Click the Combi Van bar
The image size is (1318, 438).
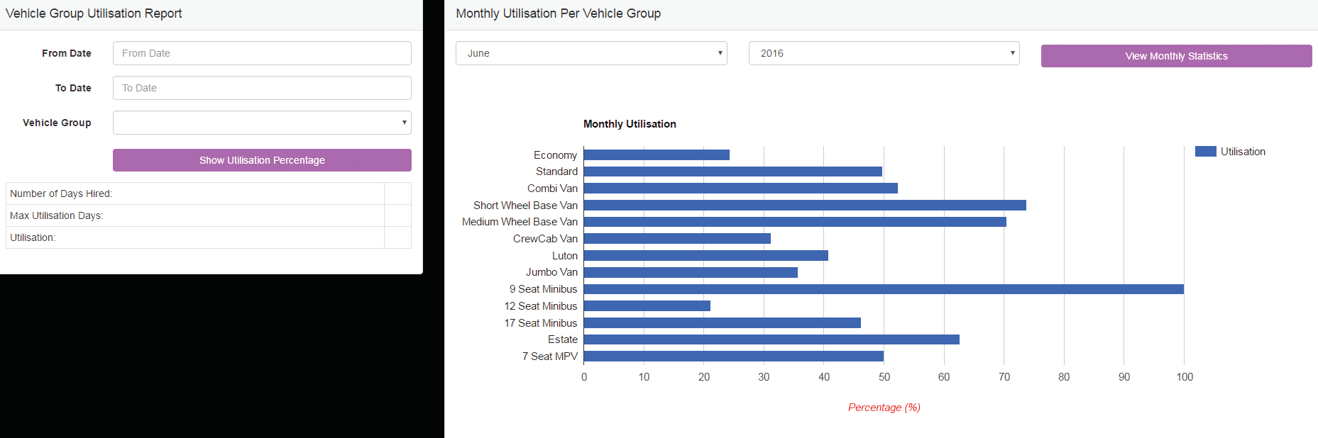[740, 189]
